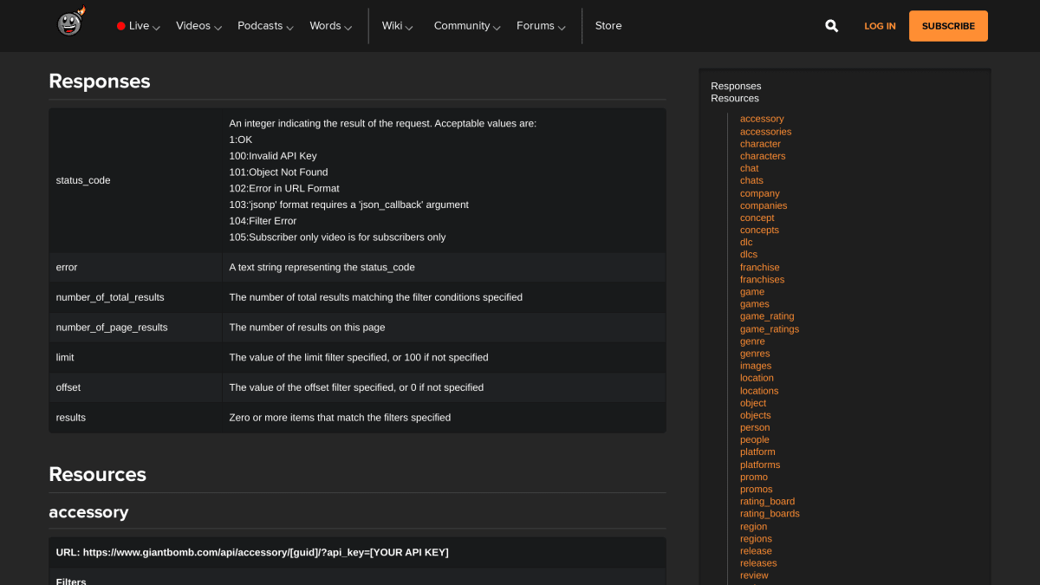This screenshot has width=1040, height=585.
Task: Open the games sidebar link
Action: [x=755, y=303]
